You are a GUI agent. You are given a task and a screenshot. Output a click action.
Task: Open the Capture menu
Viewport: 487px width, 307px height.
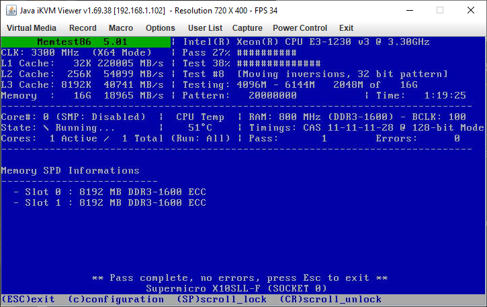tap(247, 28)
